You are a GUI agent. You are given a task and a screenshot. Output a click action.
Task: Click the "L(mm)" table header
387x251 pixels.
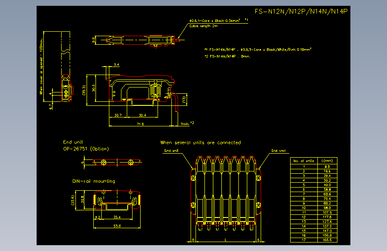tap(327, 161)
